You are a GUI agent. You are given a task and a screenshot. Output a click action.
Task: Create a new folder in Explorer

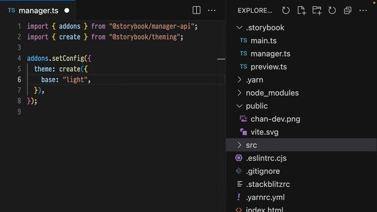pos(317,11)
